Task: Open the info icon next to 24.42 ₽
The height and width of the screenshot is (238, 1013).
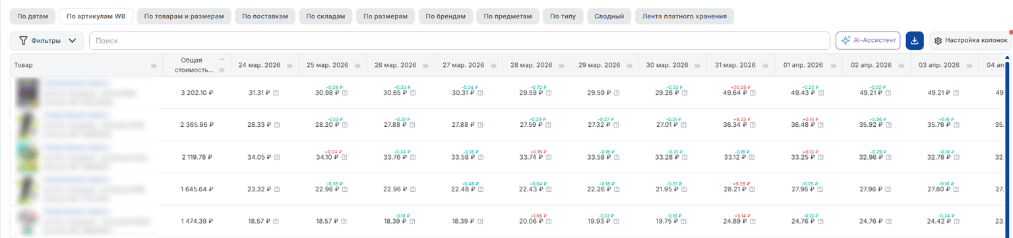Action: click(956, 222)
